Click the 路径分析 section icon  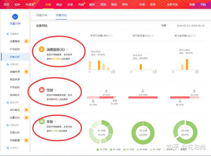point(8,102)
